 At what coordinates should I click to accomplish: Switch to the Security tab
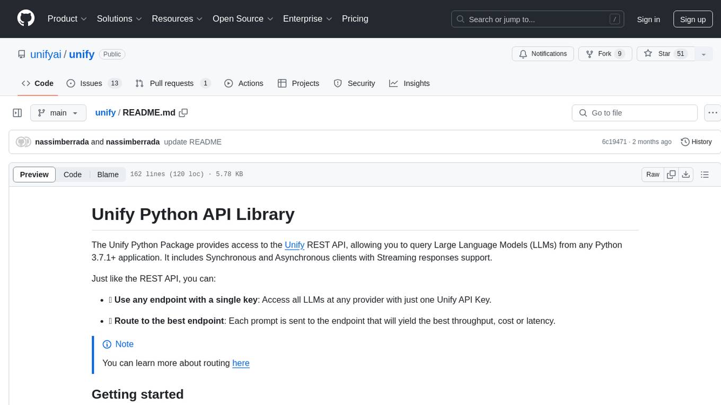(x=354, y=83)
